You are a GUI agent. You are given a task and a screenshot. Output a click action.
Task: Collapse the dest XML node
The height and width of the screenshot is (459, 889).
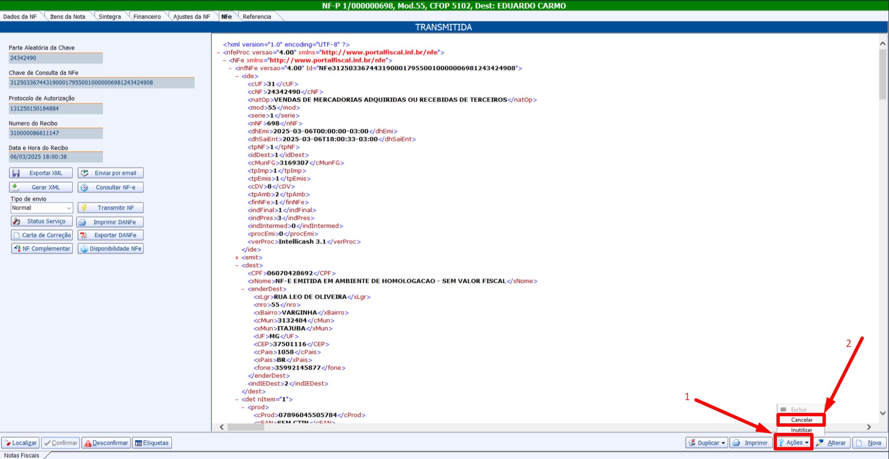click(236, 266)
